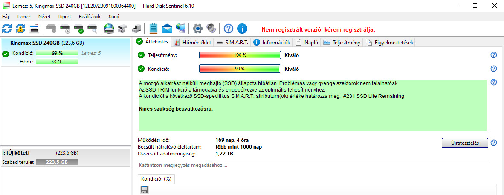504x195 pixels.
Task: Click the 'több mint 1000 nap' value
Action: pos(238,147)
